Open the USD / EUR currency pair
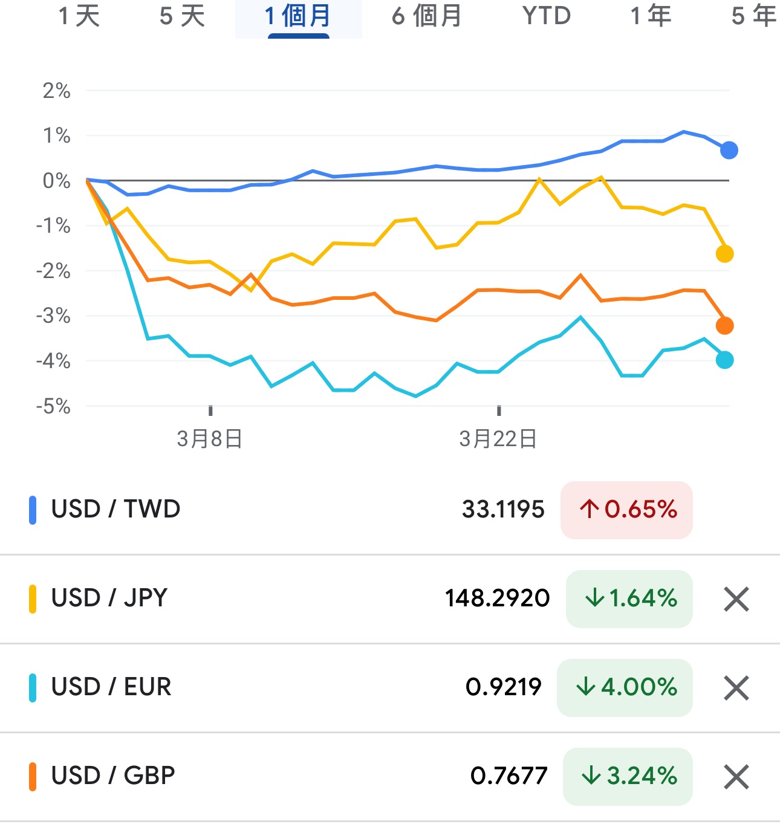The width and height of the screenshot is (780, 827). point(111,687)
